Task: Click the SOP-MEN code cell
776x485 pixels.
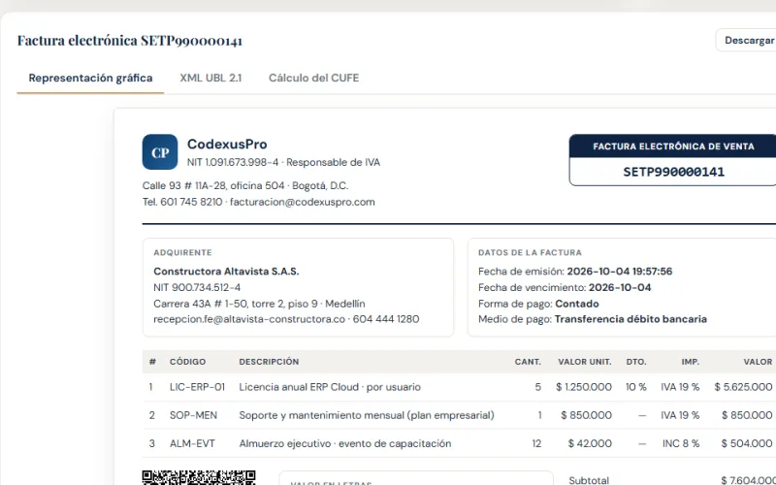Action: tap(193, 415)
